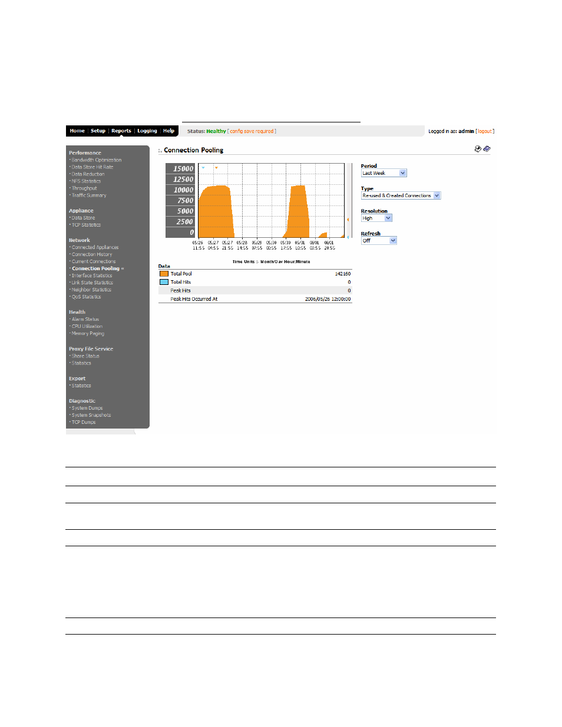Open the Reports menu
Image resolution: width=562 pixels, height=727 pixels.
click(x=121, y=131)
